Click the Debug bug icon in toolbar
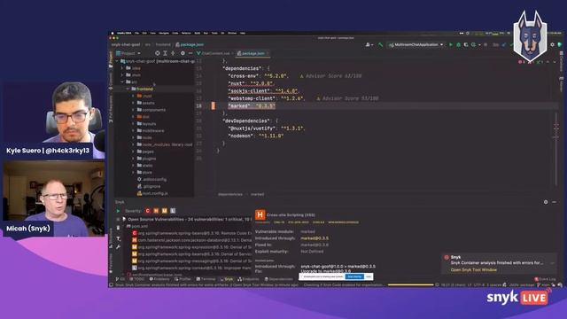 click(459, 45)
